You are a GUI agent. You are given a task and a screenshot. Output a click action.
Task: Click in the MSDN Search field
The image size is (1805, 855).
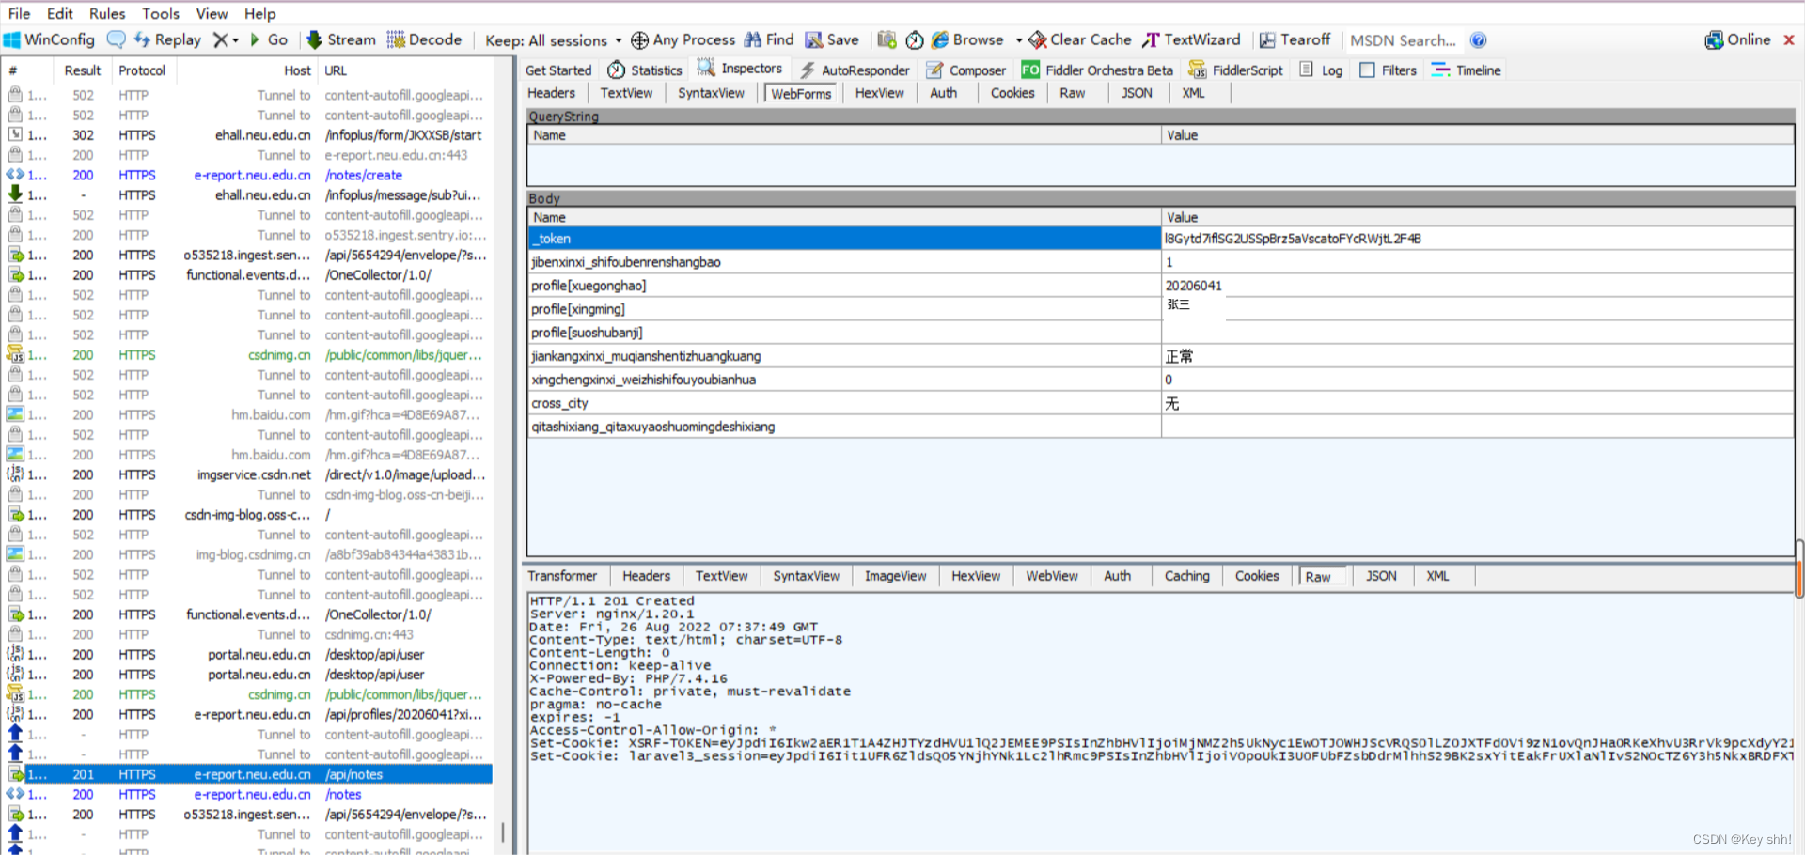coord(1404,40)
